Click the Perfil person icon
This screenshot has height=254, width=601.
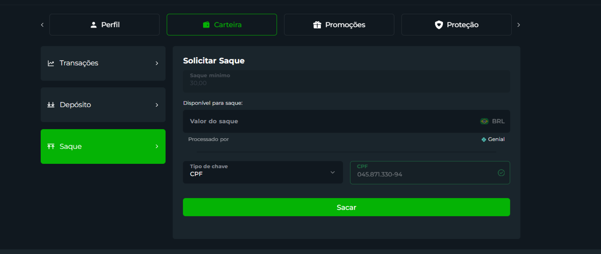point(93,25)
